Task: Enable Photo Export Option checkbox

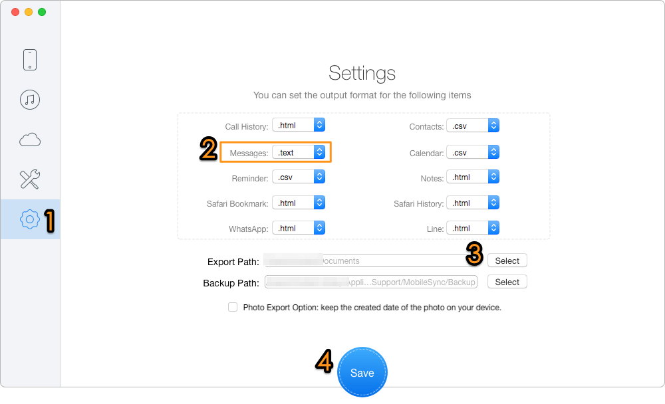Action: coord(233,307)
